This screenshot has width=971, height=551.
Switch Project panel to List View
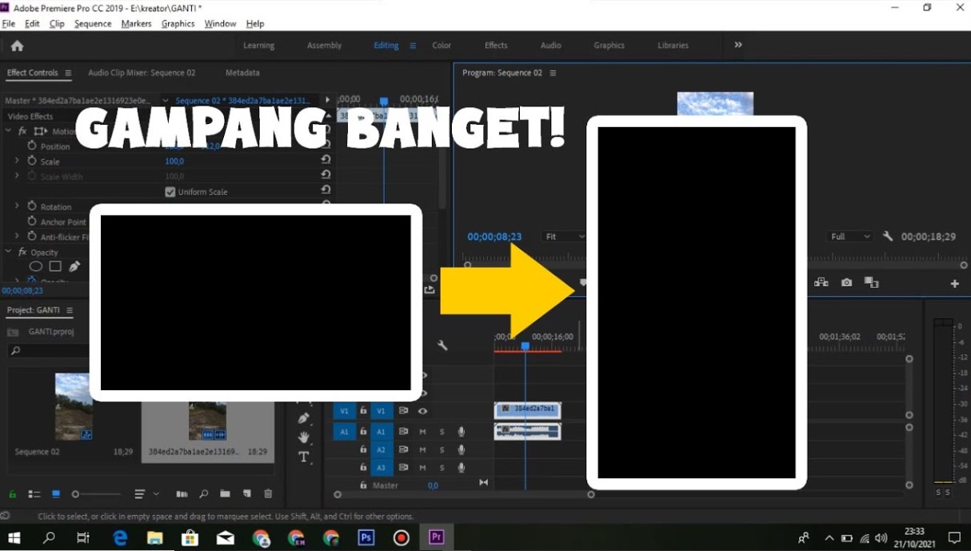click(x=34, y=493)
